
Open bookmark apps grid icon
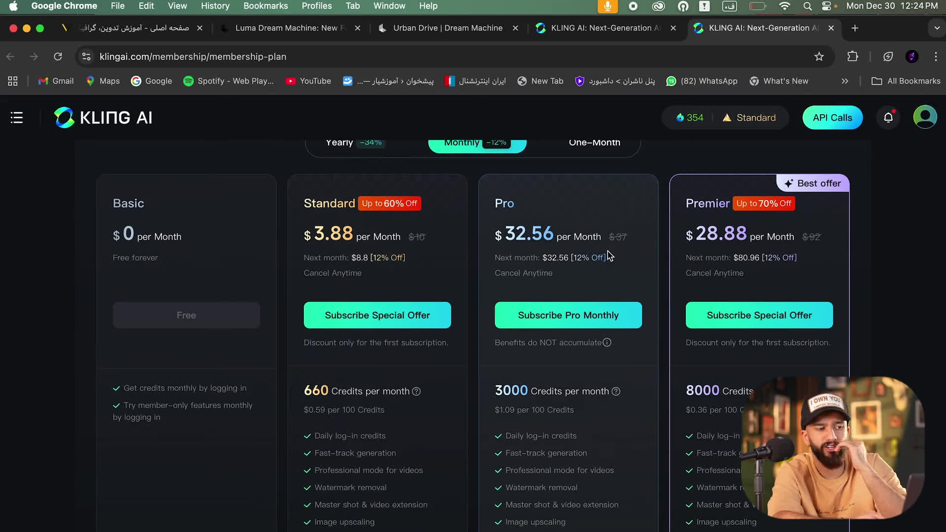(13, 81)
